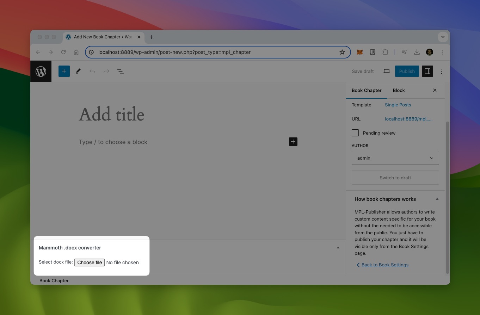Open the browser Extensions puzzle icon

(x=385, y=52)
